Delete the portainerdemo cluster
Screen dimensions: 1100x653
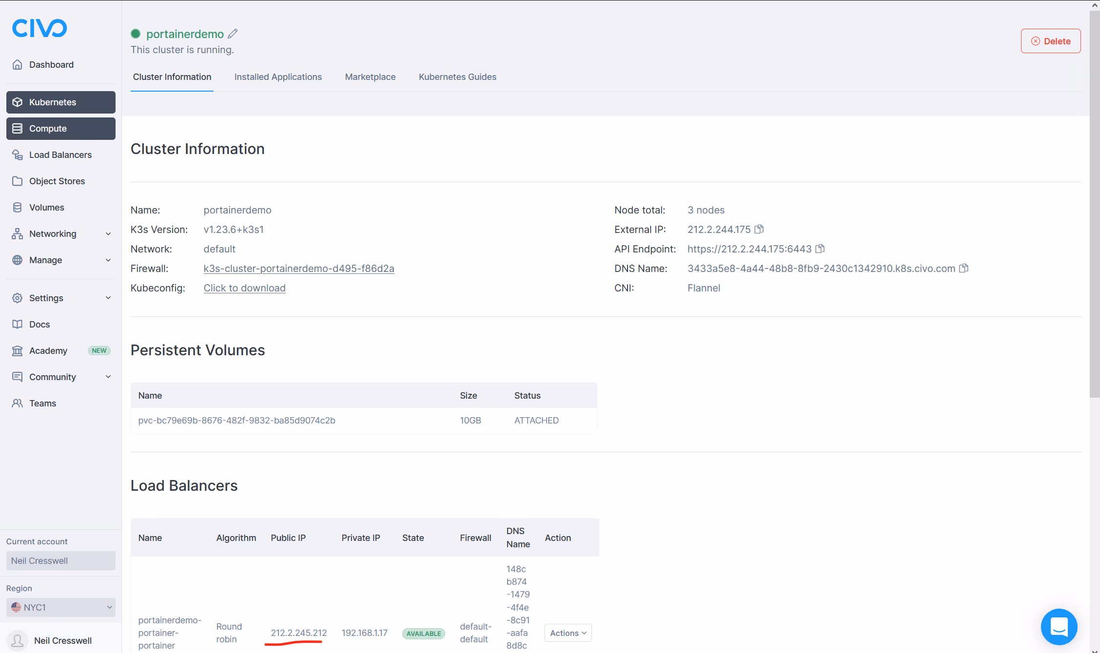click(x=1051, y=41)
